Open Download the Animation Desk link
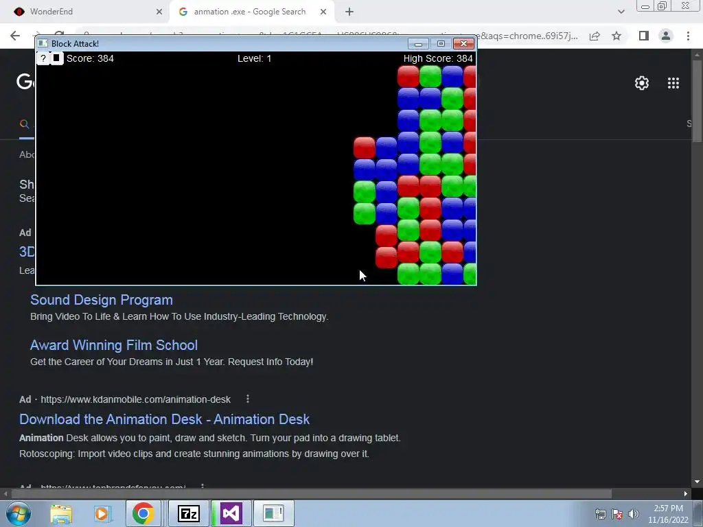Viewport: 703px width, 527px height. coord(165,419)
